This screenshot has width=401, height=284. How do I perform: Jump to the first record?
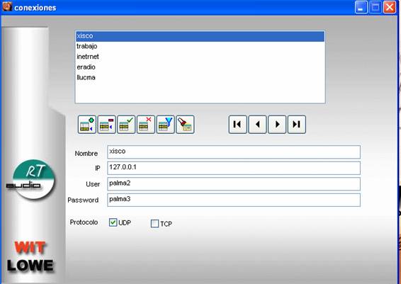pos(238,125)
